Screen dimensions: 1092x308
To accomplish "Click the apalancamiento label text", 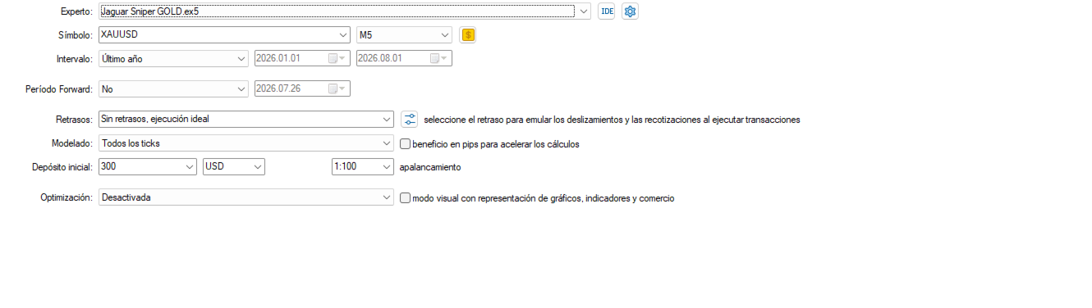I will click(x=430, y=167).
